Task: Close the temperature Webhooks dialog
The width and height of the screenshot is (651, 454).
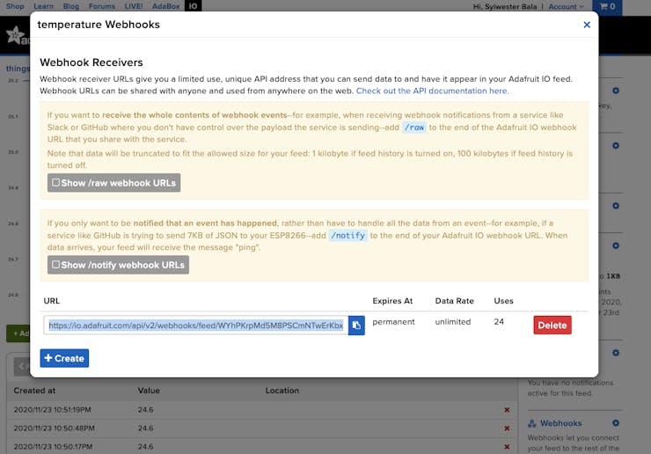Action: [587, 25]
